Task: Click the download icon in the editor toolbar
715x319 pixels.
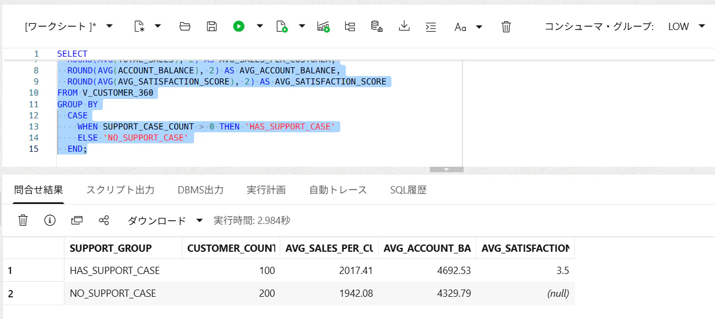Action: 404,26
